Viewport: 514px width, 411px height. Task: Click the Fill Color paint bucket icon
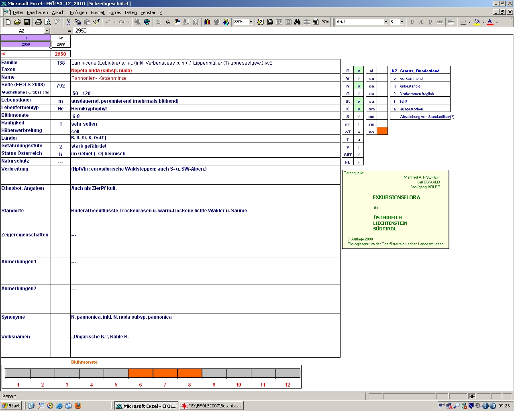pos(477,22)
